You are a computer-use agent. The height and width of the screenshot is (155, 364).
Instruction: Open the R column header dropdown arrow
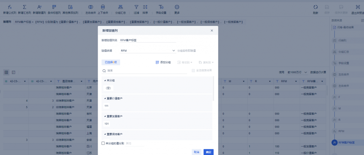point(270,81)
